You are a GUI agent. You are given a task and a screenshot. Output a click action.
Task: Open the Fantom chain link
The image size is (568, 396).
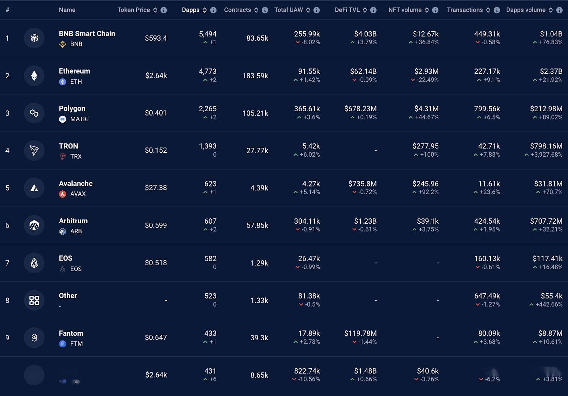click(71, 333)
